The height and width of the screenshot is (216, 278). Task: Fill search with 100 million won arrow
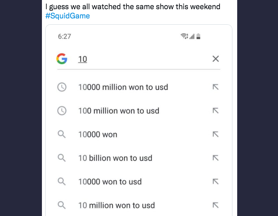[215, 111]
